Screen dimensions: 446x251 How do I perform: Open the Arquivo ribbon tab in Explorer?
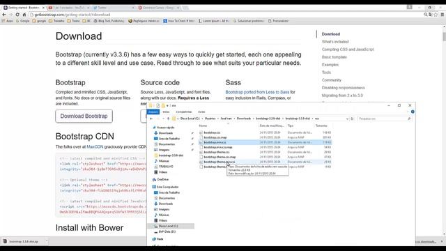click(153, 112)
